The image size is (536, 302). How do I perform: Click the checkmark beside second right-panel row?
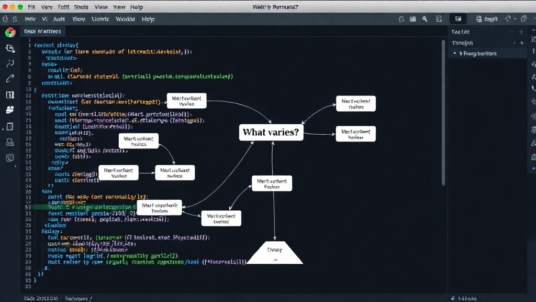(x=514, y=43)
